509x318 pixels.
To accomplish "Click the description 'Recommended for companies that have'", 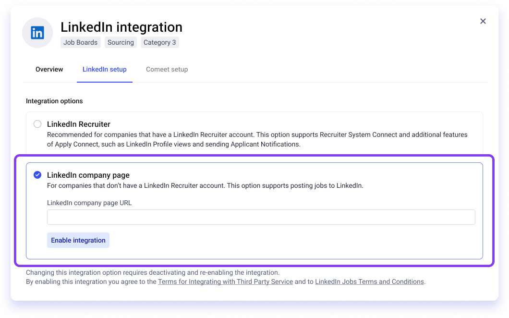I will [257, 139].
